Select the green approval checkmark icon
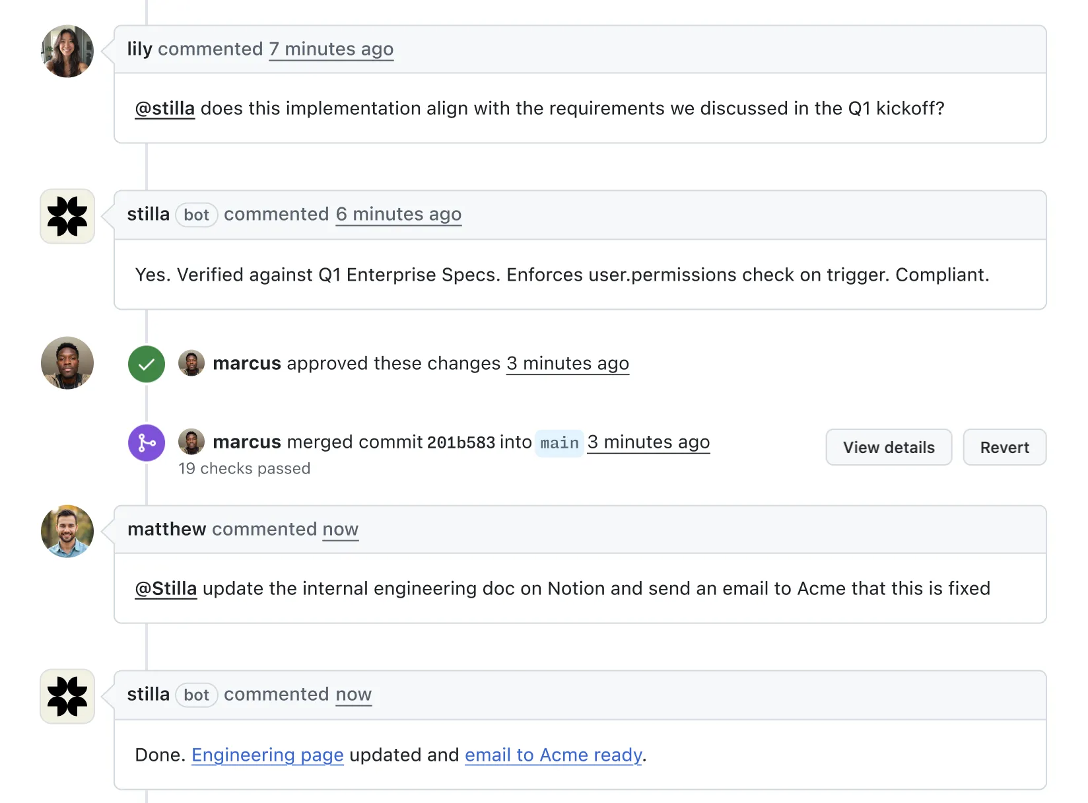Screen dimensions: 1088x803 click(x=146, y=363)
